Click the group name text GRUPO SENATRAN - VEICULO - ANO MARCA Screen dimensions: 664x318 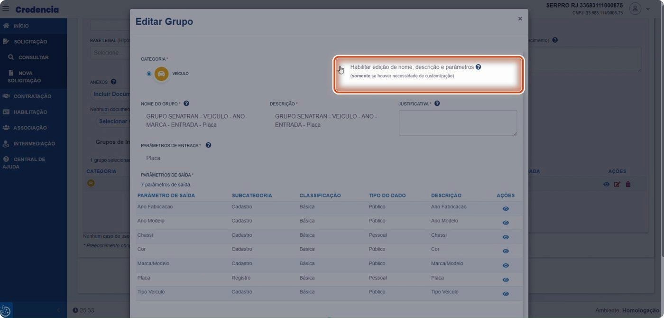coord(195,121)
